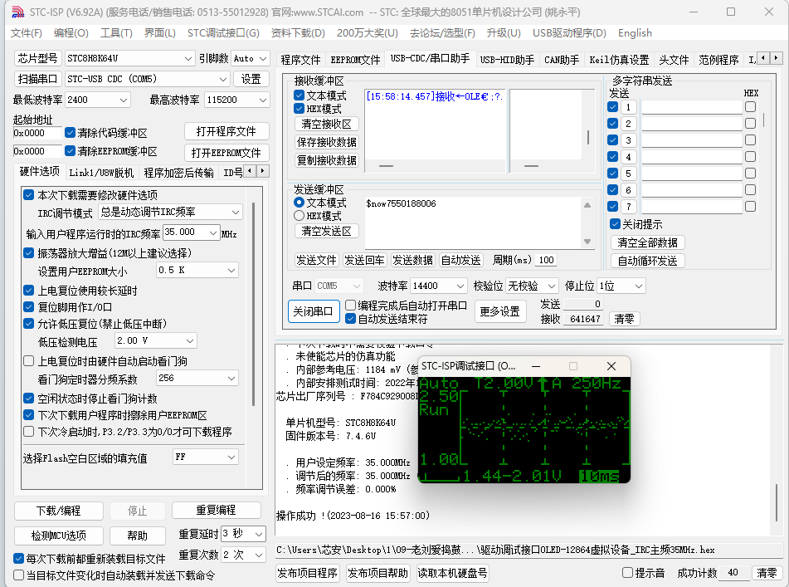Viewport: 789px width, 587px height.
Task: Enable HEX checkbox for multi-string row 1
Action: click(x=750, y=107)
